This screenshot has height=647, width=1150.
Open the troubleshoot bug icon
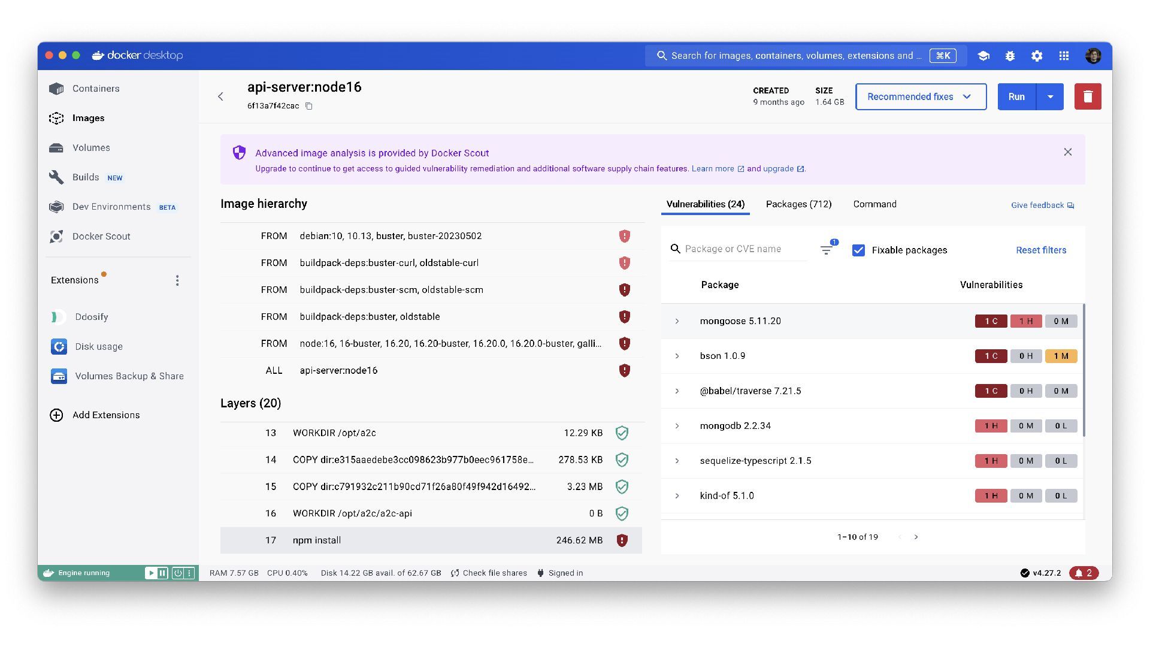point(1010,56)
